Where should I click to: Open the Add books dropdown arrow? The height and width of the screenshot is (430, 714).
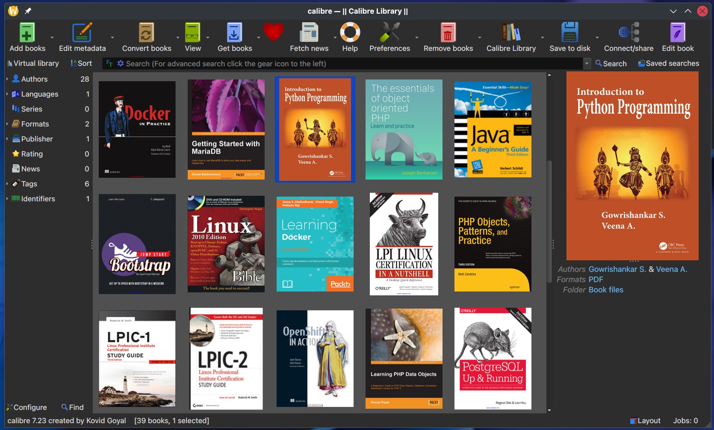click(52, 37)
